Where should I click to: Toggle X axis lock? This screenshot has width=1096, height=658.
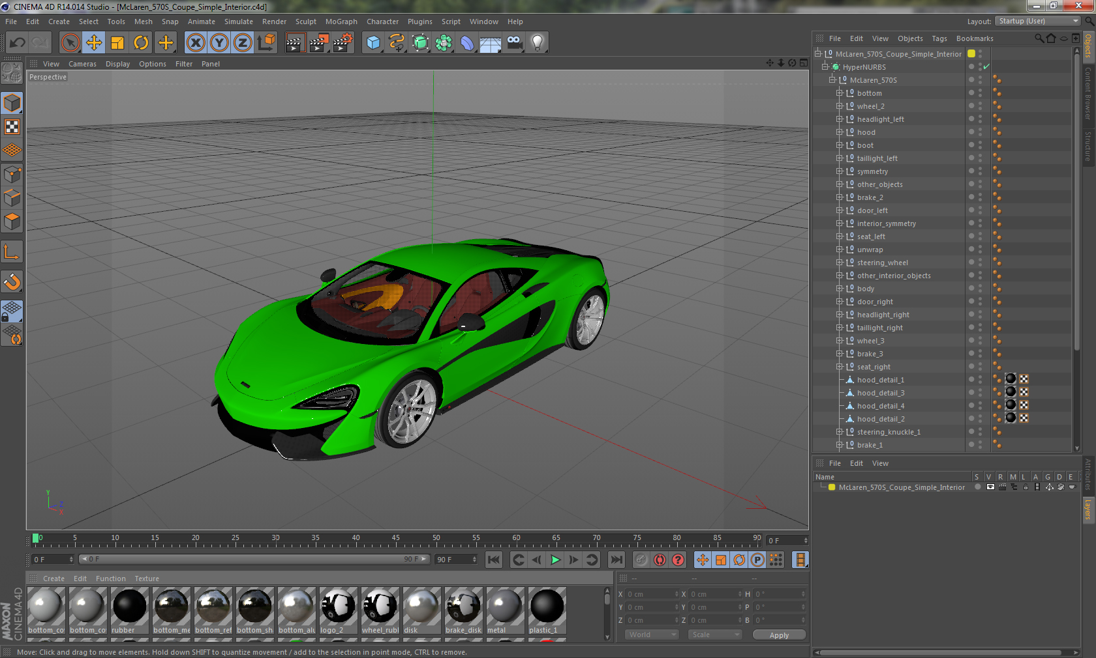[195, 43]
